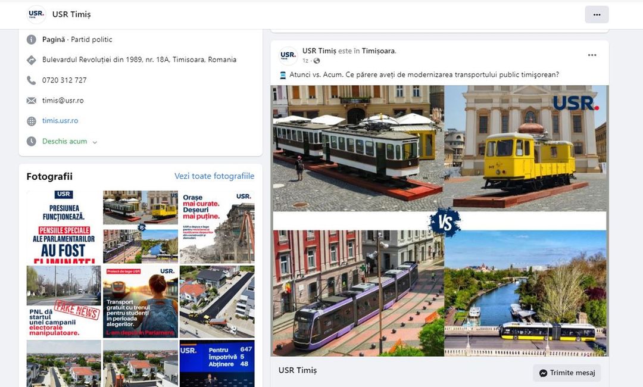Open the modern purple tram photo in post
Screen dimensions: 643x387
point(358,293)
